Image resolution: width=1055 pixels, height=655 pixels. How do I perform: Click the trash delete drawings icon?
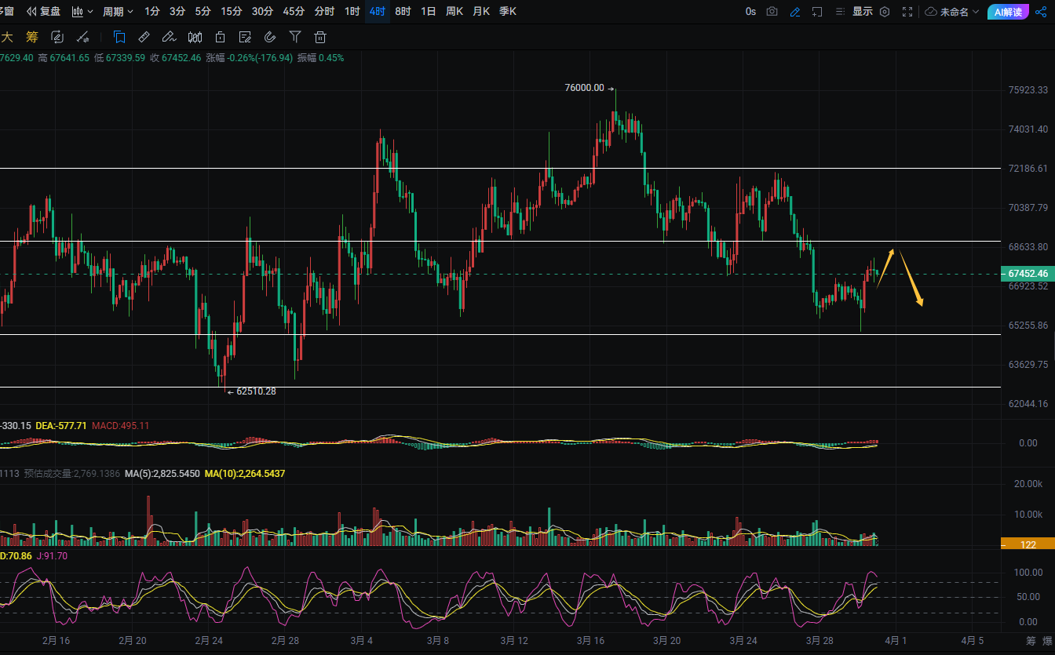(319, 37)
